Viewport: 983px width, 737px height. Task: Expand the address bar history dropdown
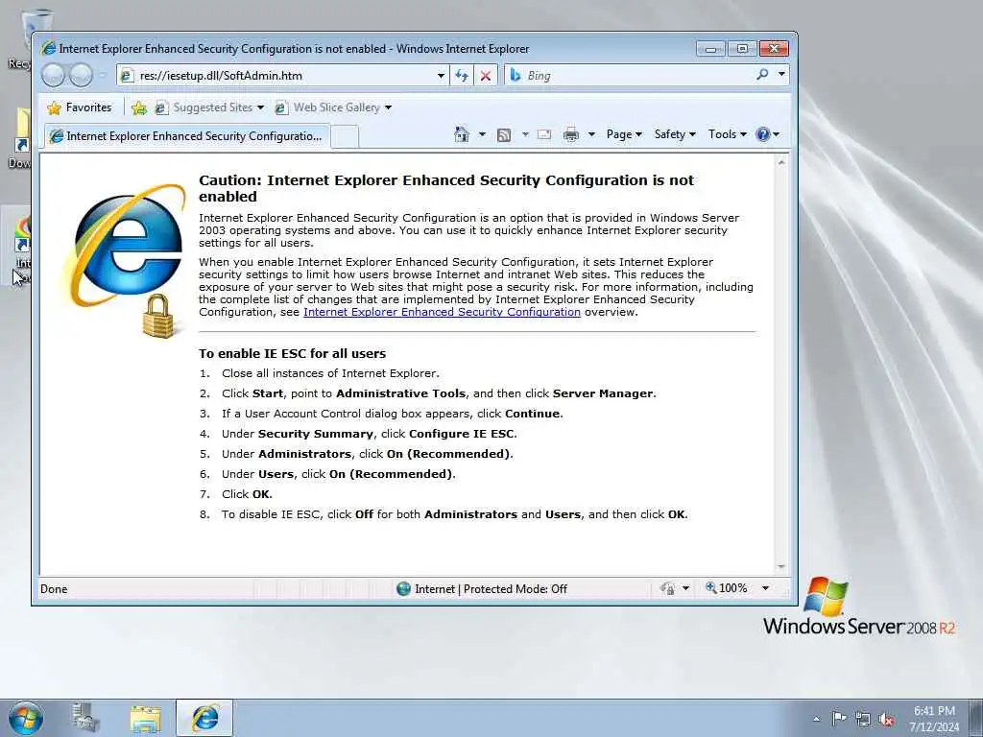click(441, 76)
